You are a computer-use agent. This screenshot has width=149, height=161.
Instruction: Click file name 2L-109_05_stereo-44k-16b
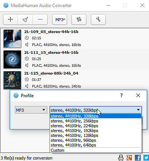click(51, 32)
